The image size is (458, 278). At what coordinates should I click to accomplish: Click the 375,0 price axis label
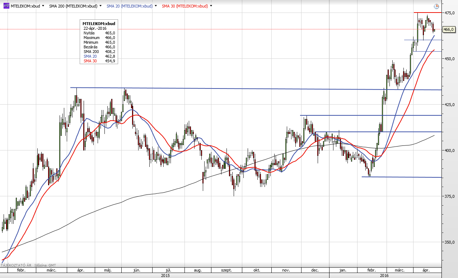[x=450, y=196]
